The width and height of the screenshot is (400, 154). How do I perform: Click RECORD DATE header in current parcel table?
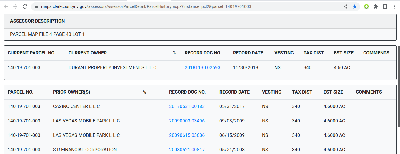point(248,53)
